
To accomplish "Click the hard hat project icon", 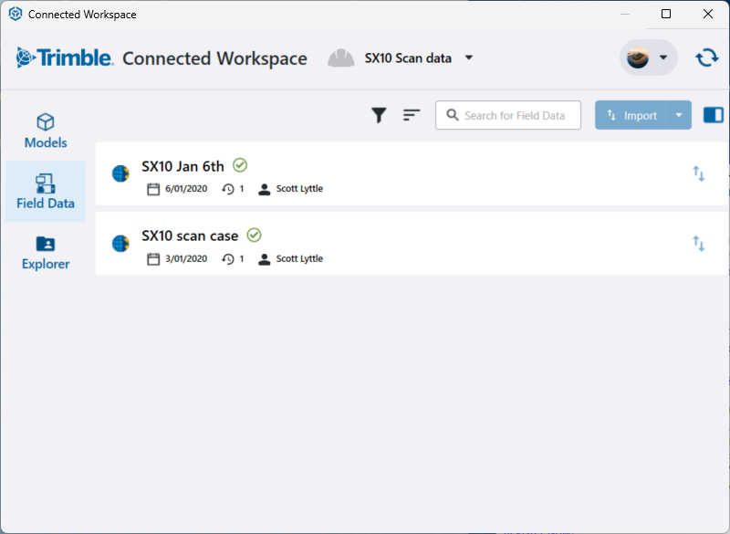I will 341,58.
